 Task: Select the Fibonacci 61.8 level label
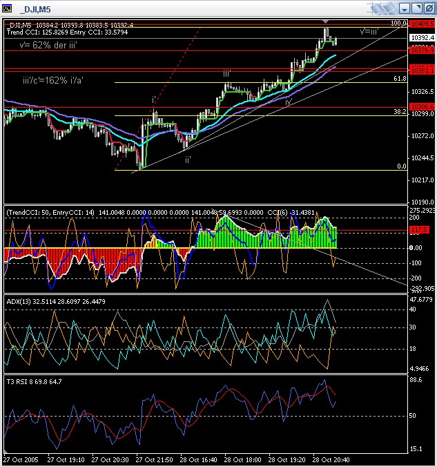(x=400, y=79)
